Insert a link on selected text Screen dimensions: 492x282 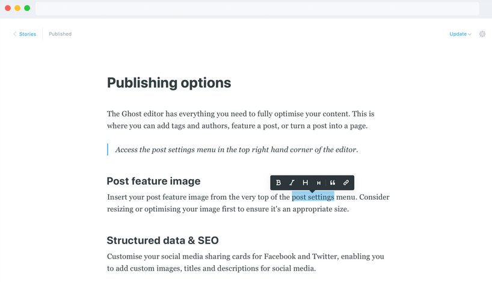346,183
